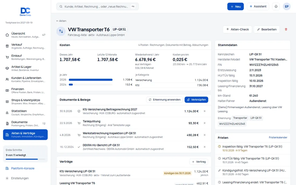Viewport: 296px width, 185px height.
Task: Click the Verkauf sidebar icon
Action: point(7,46)
